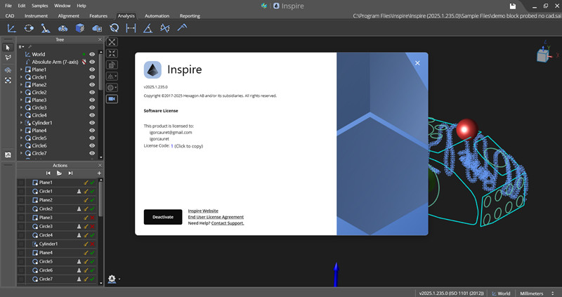Run the actions play button
Viewport: 562px width, 297px height.
pyautogui.click(x=59, y=173)
